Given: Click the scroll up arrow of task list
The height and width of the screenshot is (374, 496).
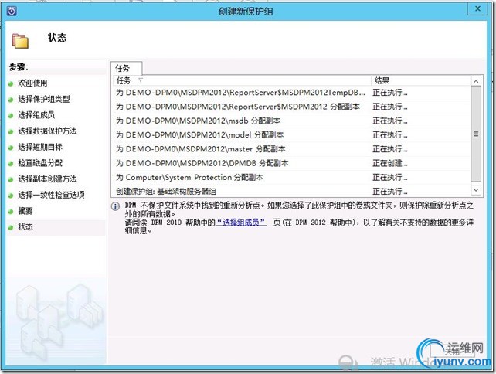Looking at the screenshot, I should click(476, 81).
